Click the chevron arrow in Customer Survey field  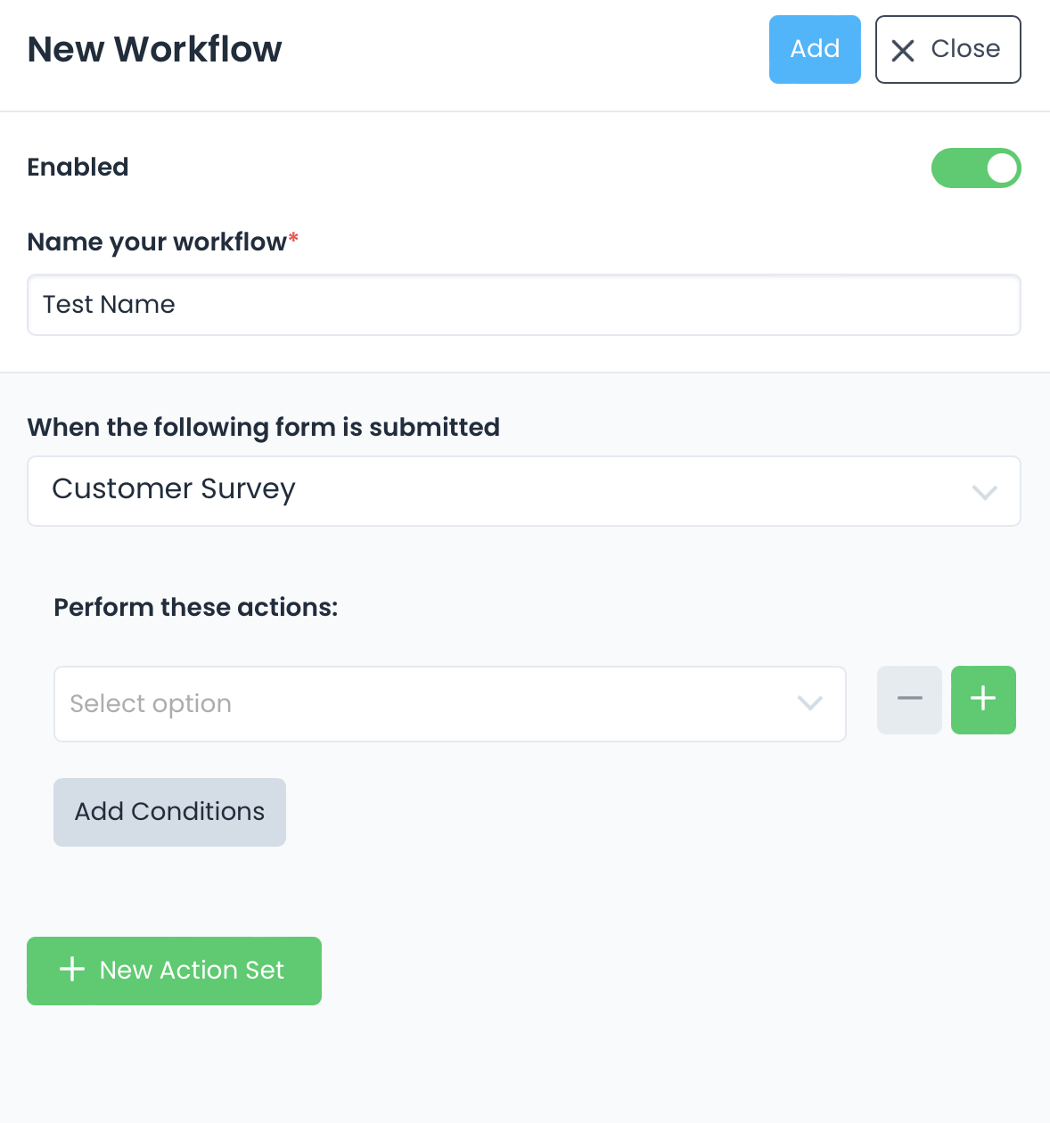pyautogui.click(x=984, y=492)
